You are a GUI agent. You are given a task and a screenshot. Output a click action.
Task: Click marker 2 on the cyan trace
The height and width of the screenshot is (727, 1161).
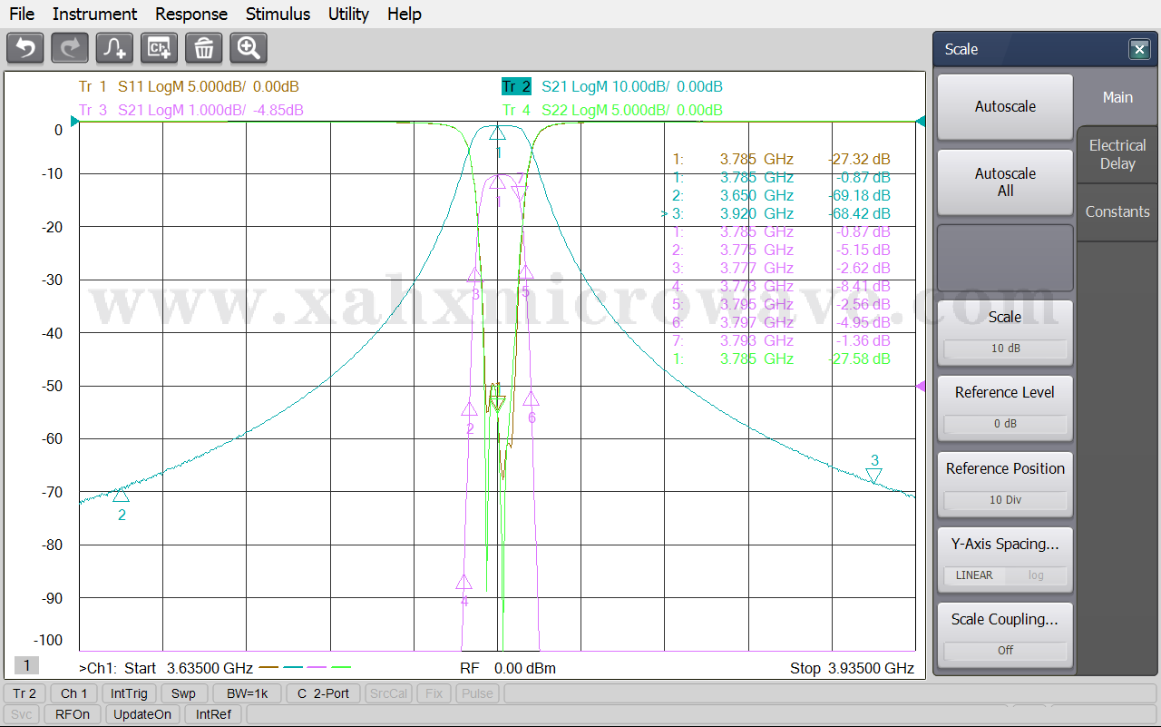coord(121,496)
